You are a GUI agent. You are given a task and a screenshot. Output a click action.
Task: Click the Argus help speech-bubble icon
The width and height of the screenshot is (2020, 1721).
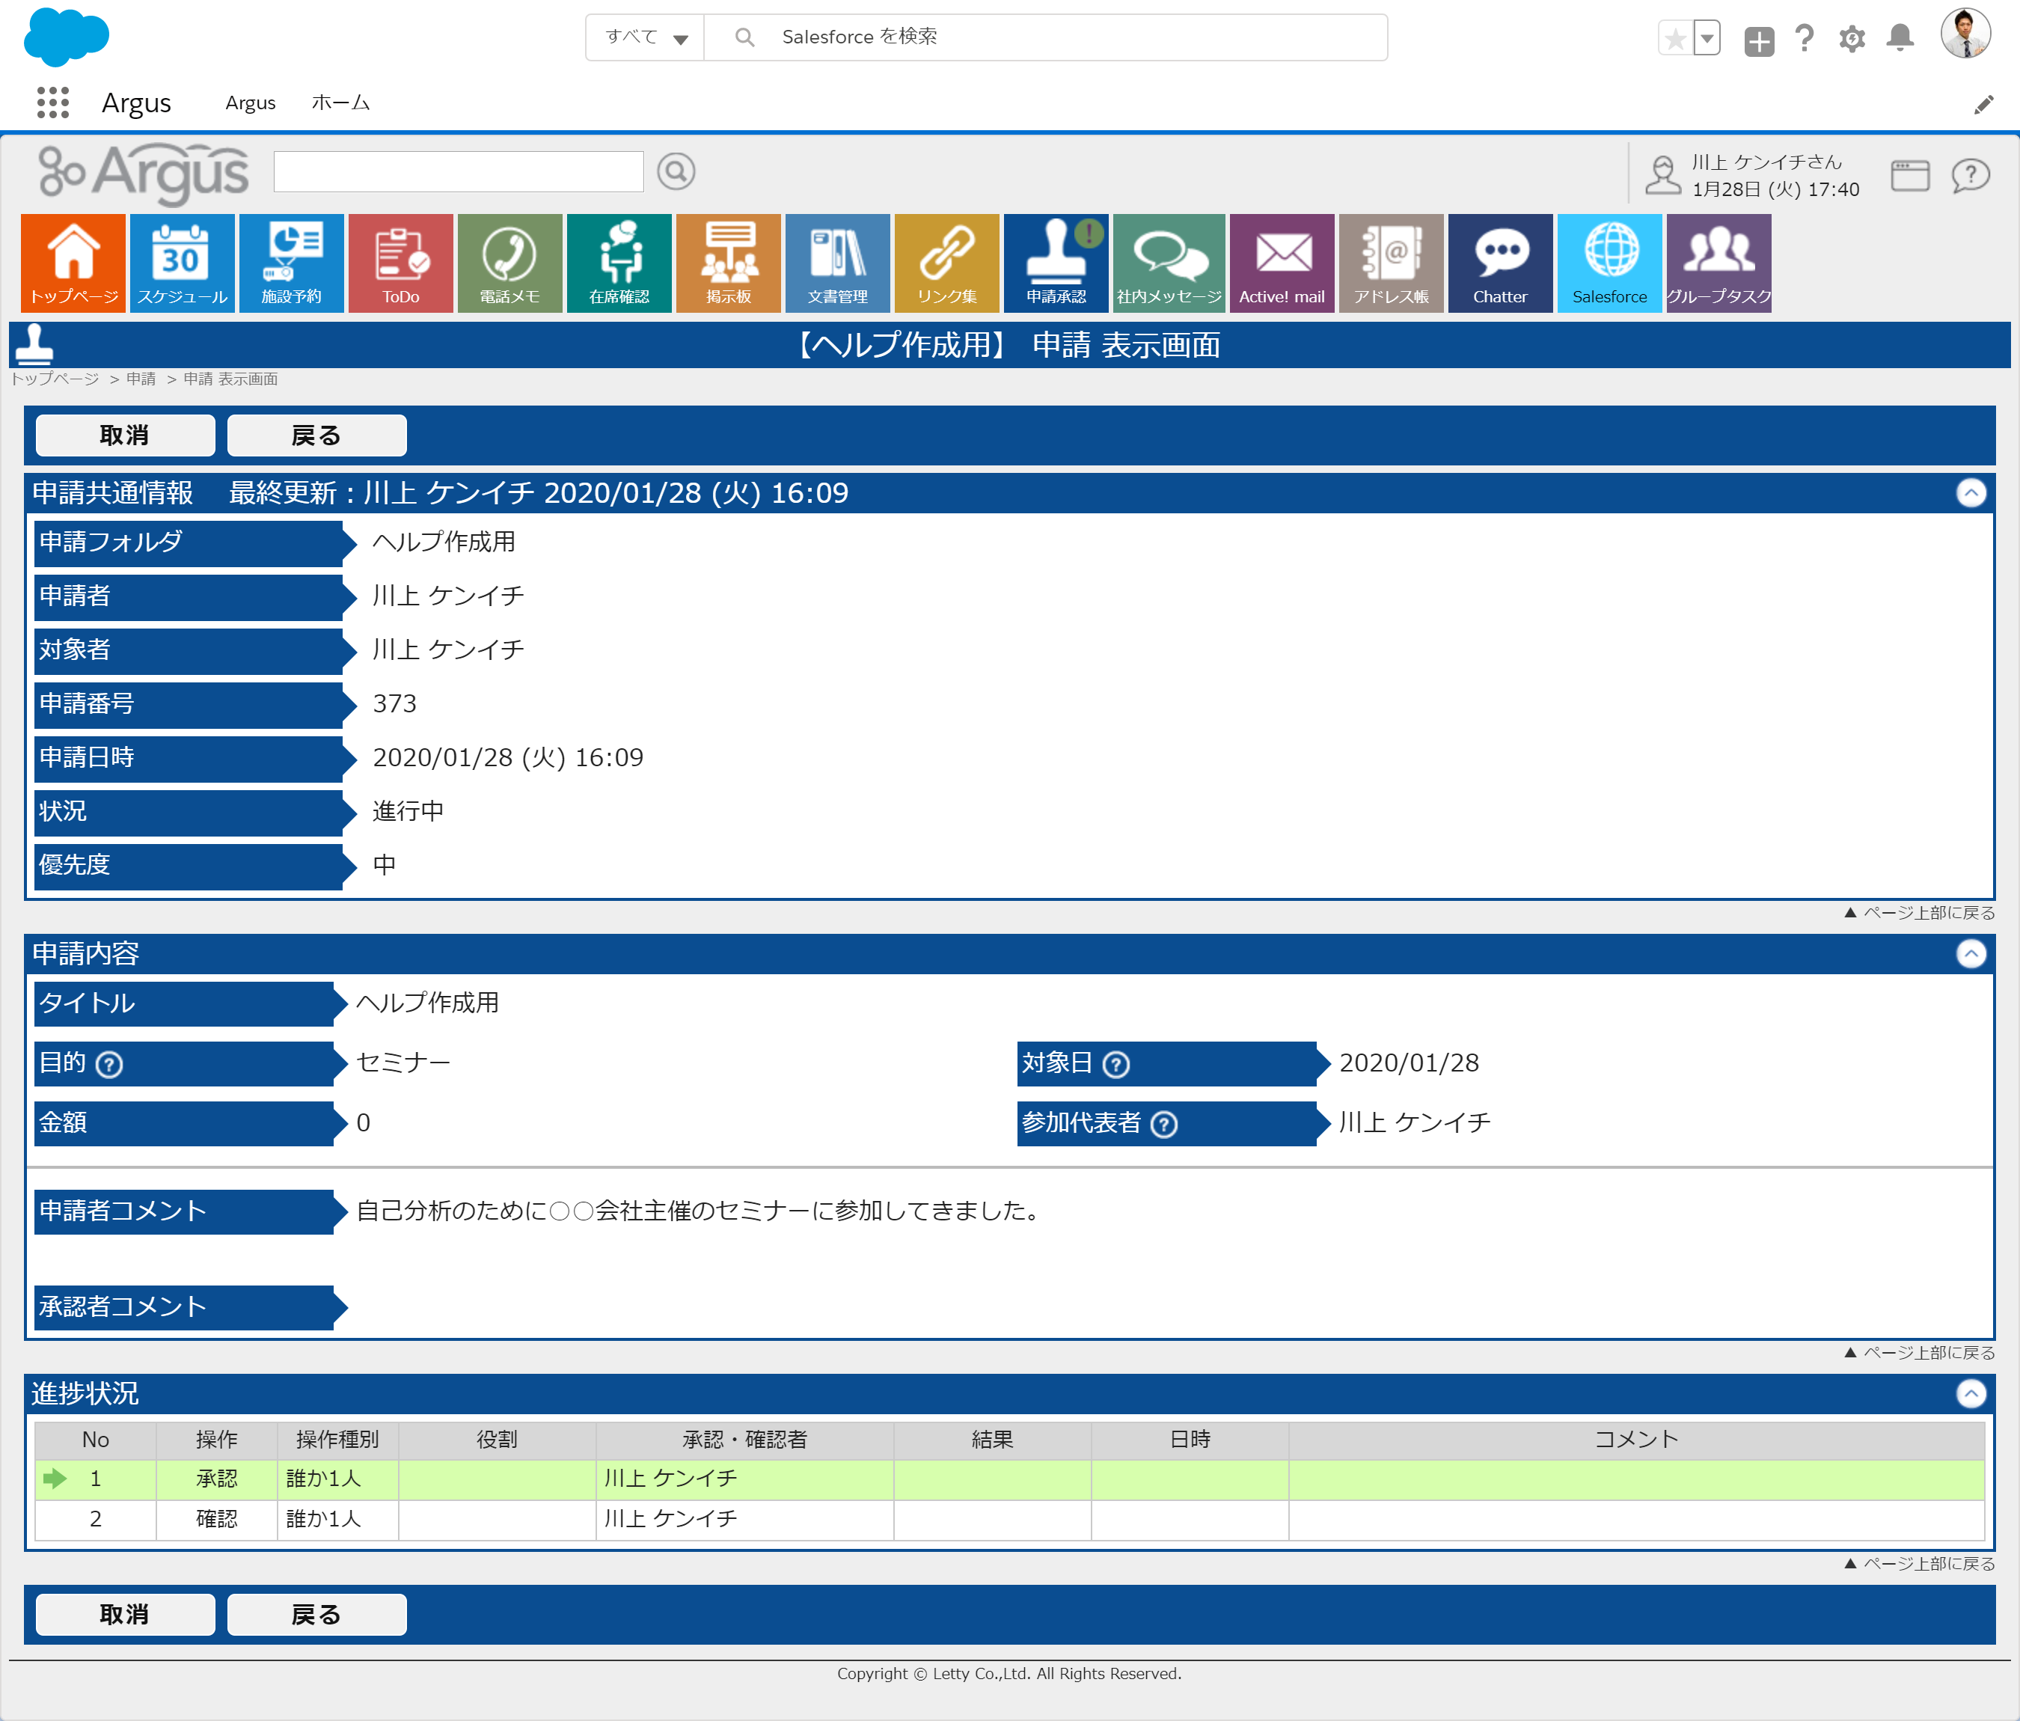(1971, 176)
